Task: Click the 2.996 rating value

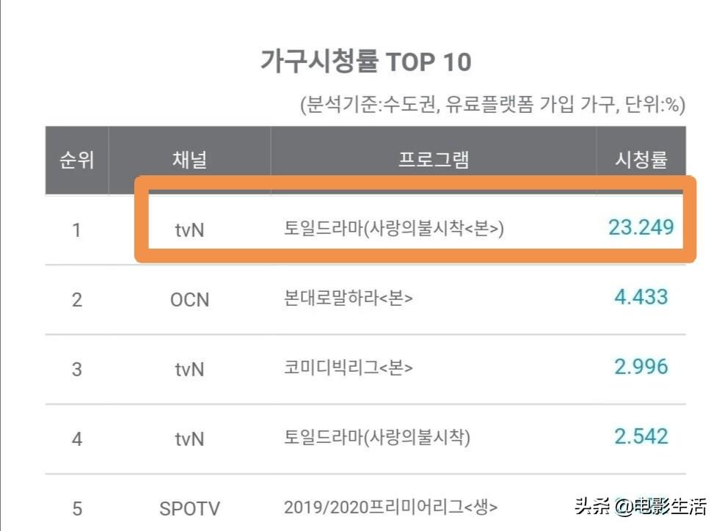Action: tap(641, 367)
